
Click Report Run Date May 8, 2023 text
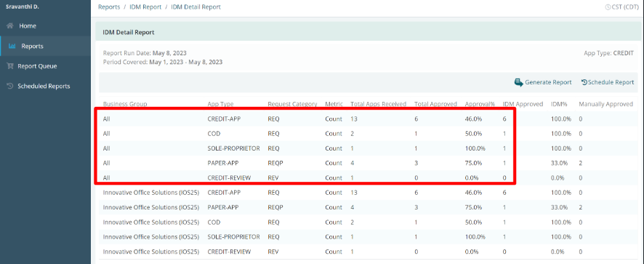tap(145, 53)
